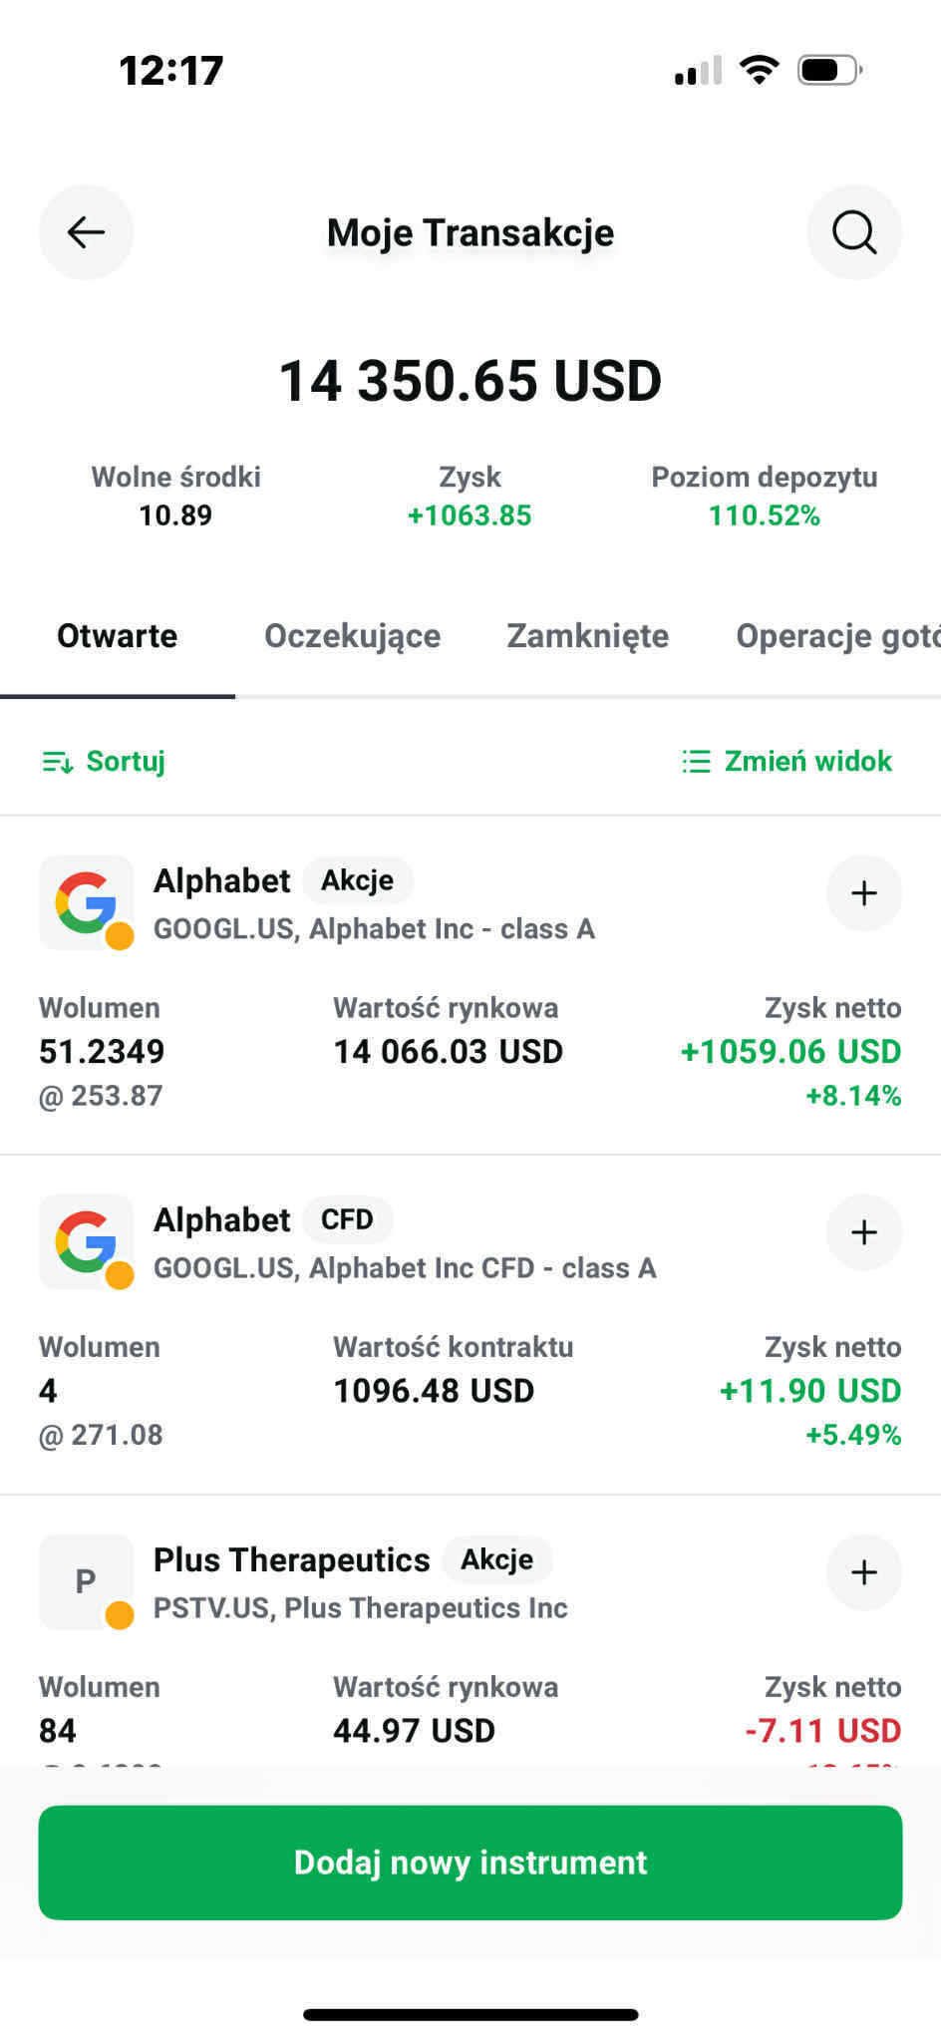Tap the Plus Therapeutics P logo
Image resolution: width=941 pixels, height=2040 pixels.
point(86,1581)
